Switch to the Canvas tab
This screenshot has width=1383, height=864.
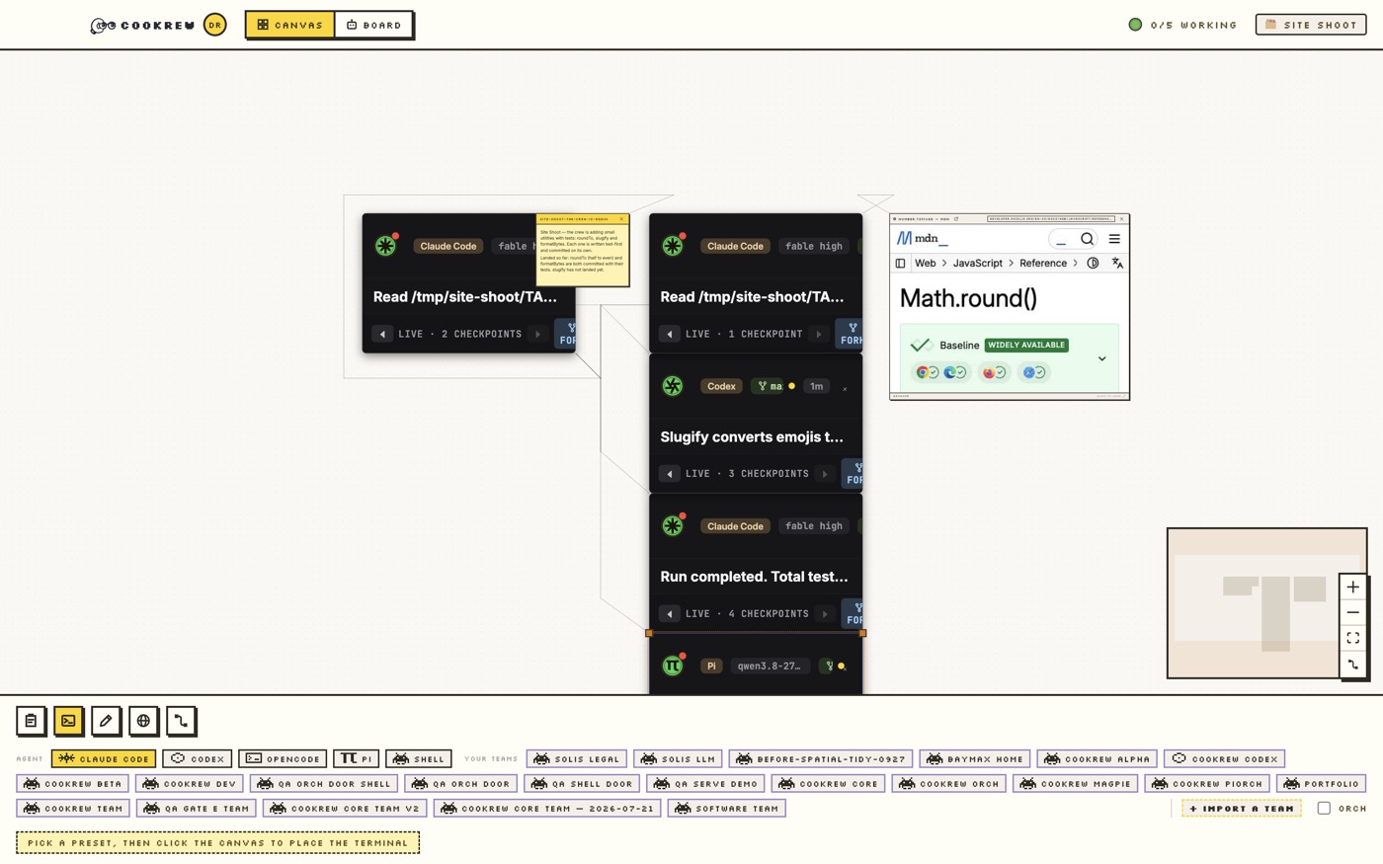290,25
